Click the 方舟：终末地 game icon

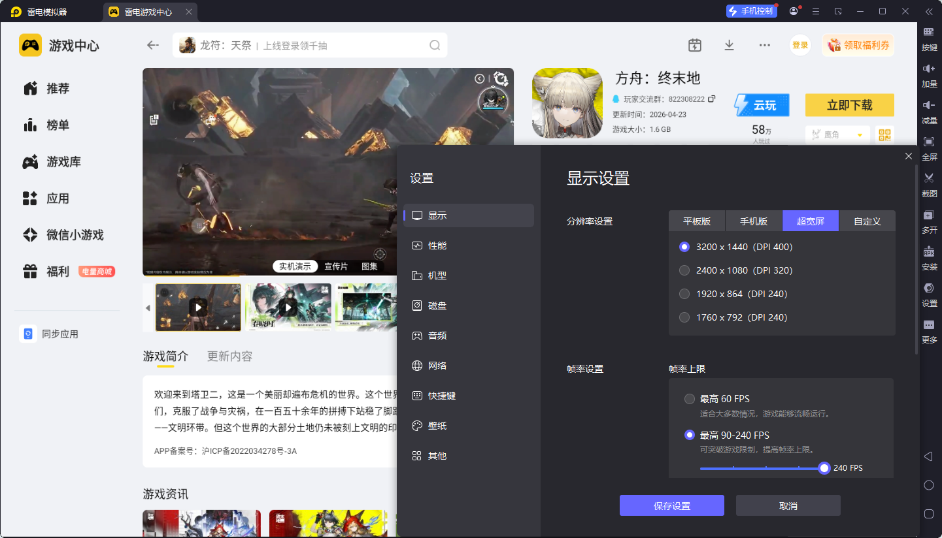(567, 103)
